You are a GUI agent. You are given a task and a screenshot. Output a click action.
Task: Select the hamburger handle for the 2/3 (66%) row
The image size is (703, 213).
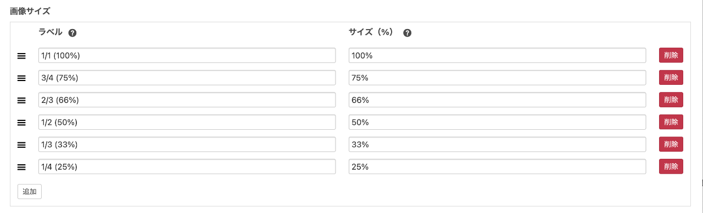(x=21, y=100)
